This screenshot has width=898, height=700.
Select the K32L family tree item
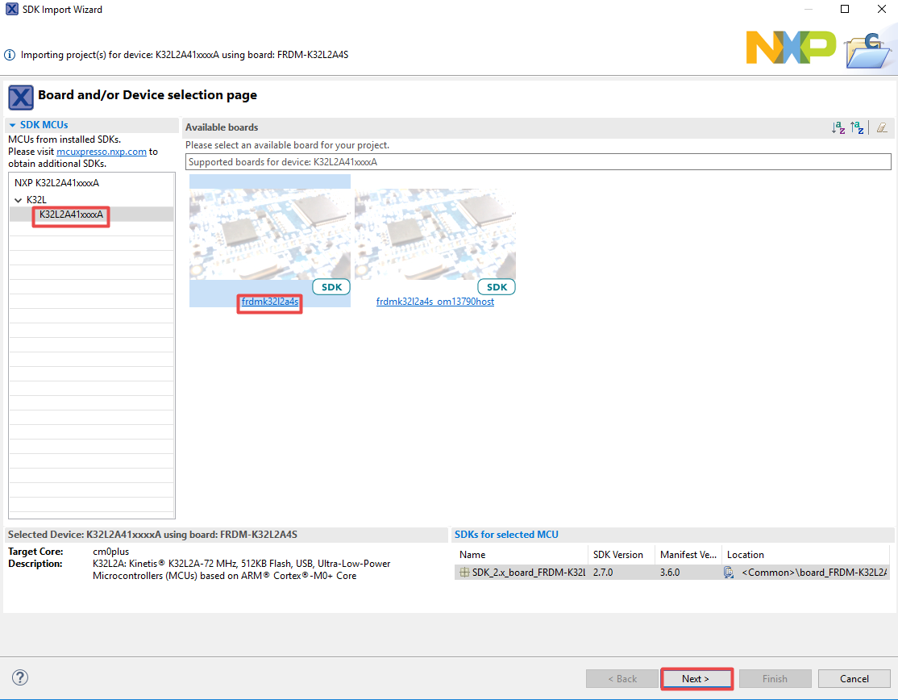coord(36,200)
